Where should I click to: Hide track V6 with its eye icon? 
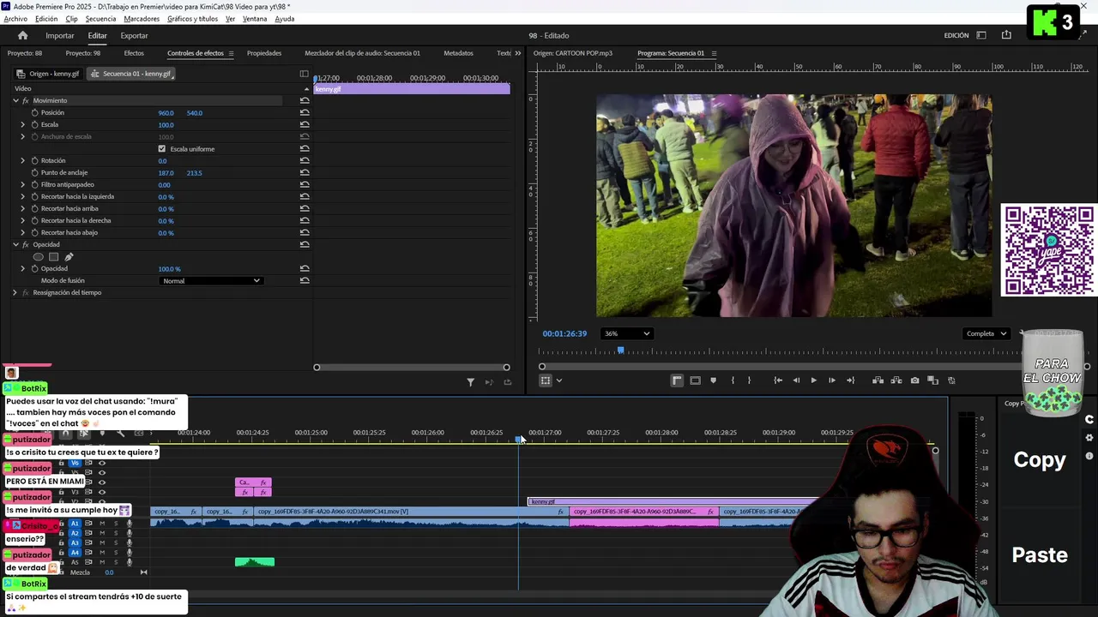102,463
